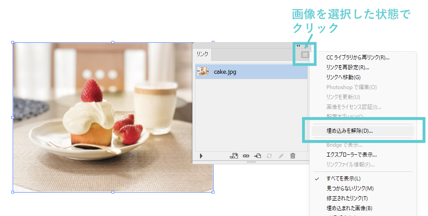This screenshot has height=216, width=428.
Task: Click the trash icon in Links panel
Action: click(x=293, y=156)
